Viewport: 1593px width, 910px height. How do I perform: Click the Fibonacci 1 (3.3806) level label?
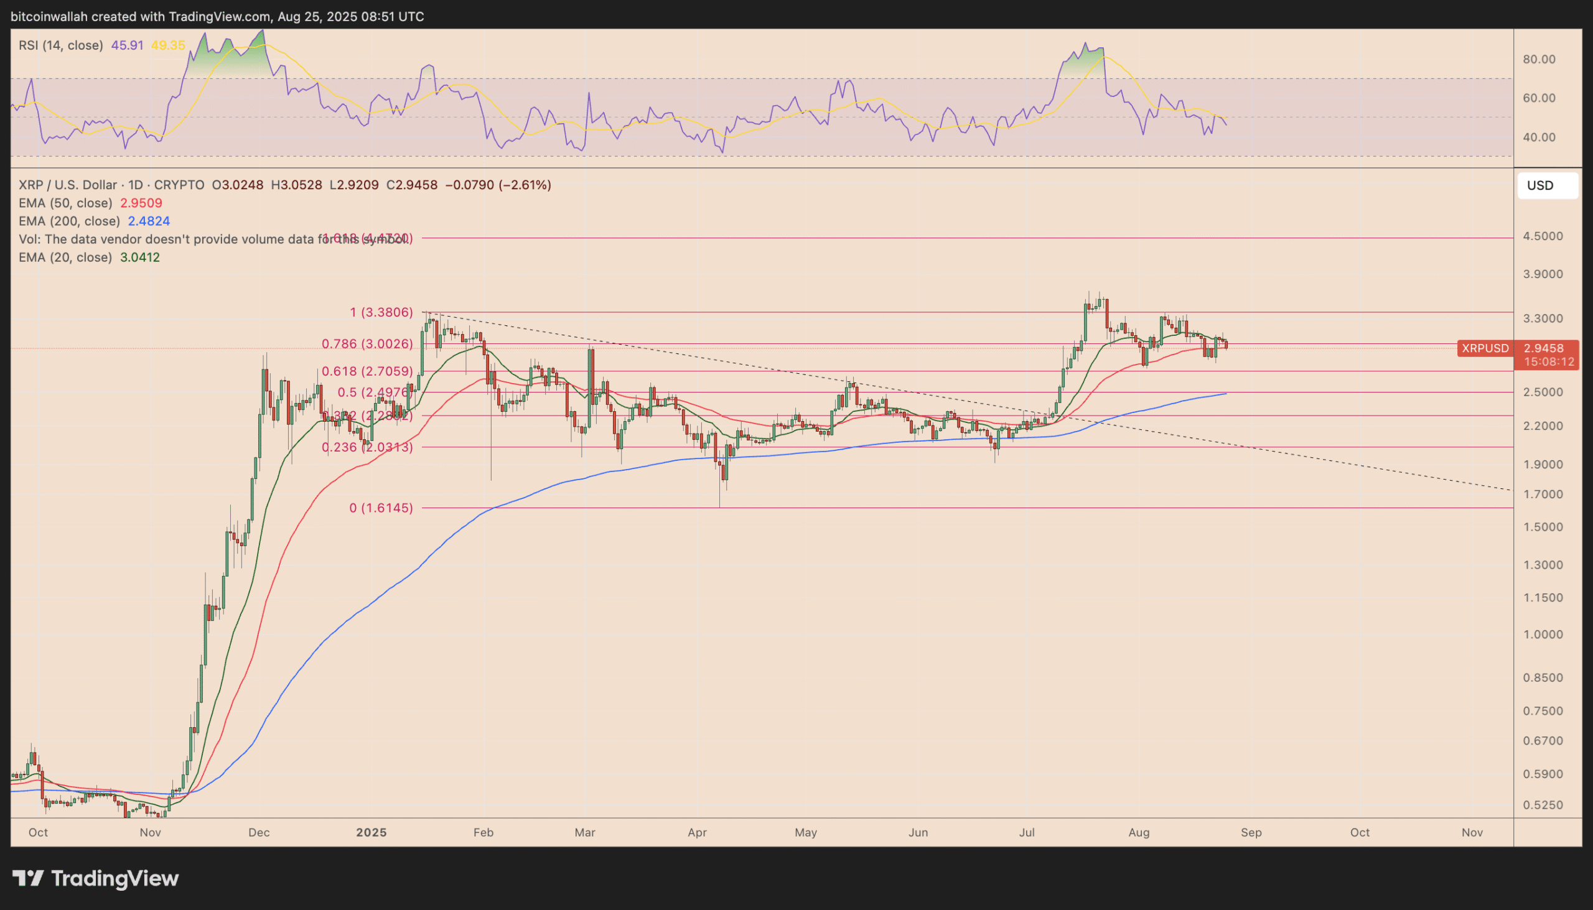click(x=380, y=312)
